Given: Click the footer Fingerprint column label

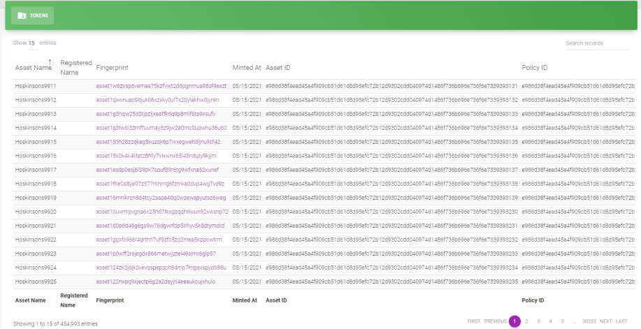Looking at the screenshot, I should coord(110,300).
